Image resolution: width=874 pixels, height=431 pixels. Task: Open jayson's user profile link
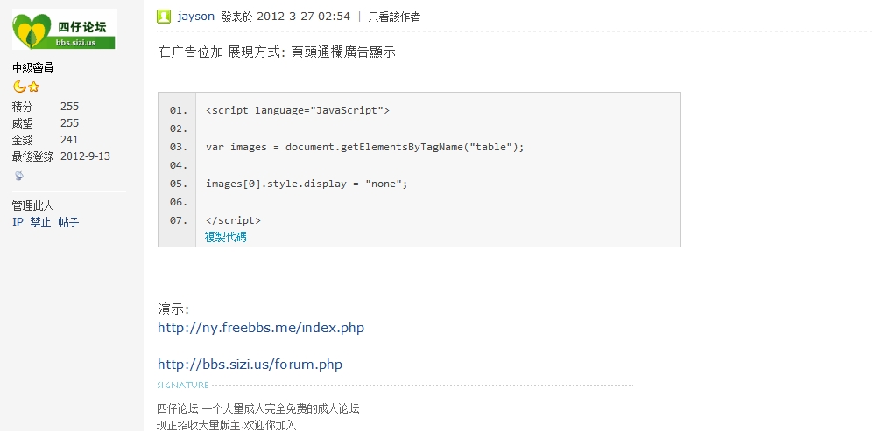[x=196, y=17]
